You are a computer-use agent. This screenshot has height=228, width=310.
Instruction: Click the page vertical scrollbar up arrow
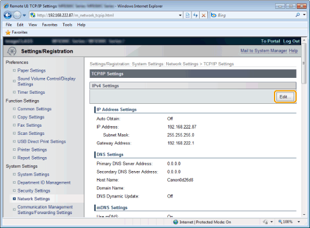tap(304, 40)
